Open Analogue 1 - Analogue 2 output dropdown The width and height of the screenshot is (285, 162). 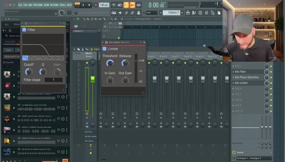coord(254,158)
